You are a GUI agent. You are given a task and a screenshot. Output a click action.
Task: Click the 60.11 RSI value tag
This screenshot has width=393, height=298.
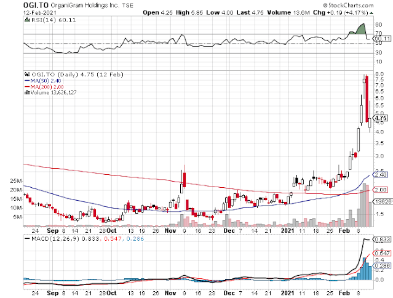tap(382, 39)
